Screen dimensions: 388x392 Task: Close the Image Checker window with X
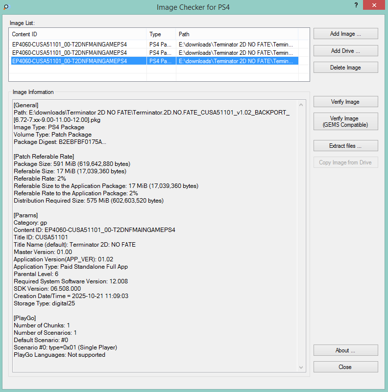coord(373,5)
